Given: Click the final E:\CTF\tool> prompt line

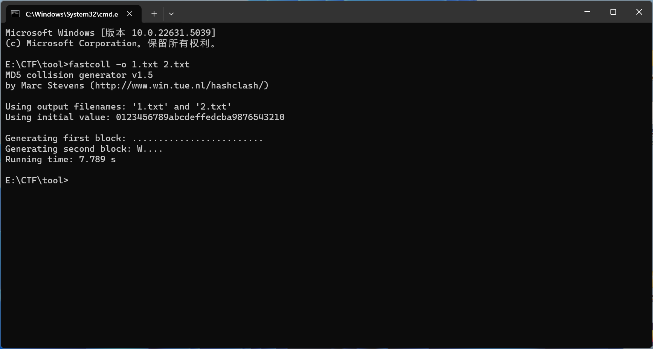Looking at the screenshot, I should [x=37, y=181].
